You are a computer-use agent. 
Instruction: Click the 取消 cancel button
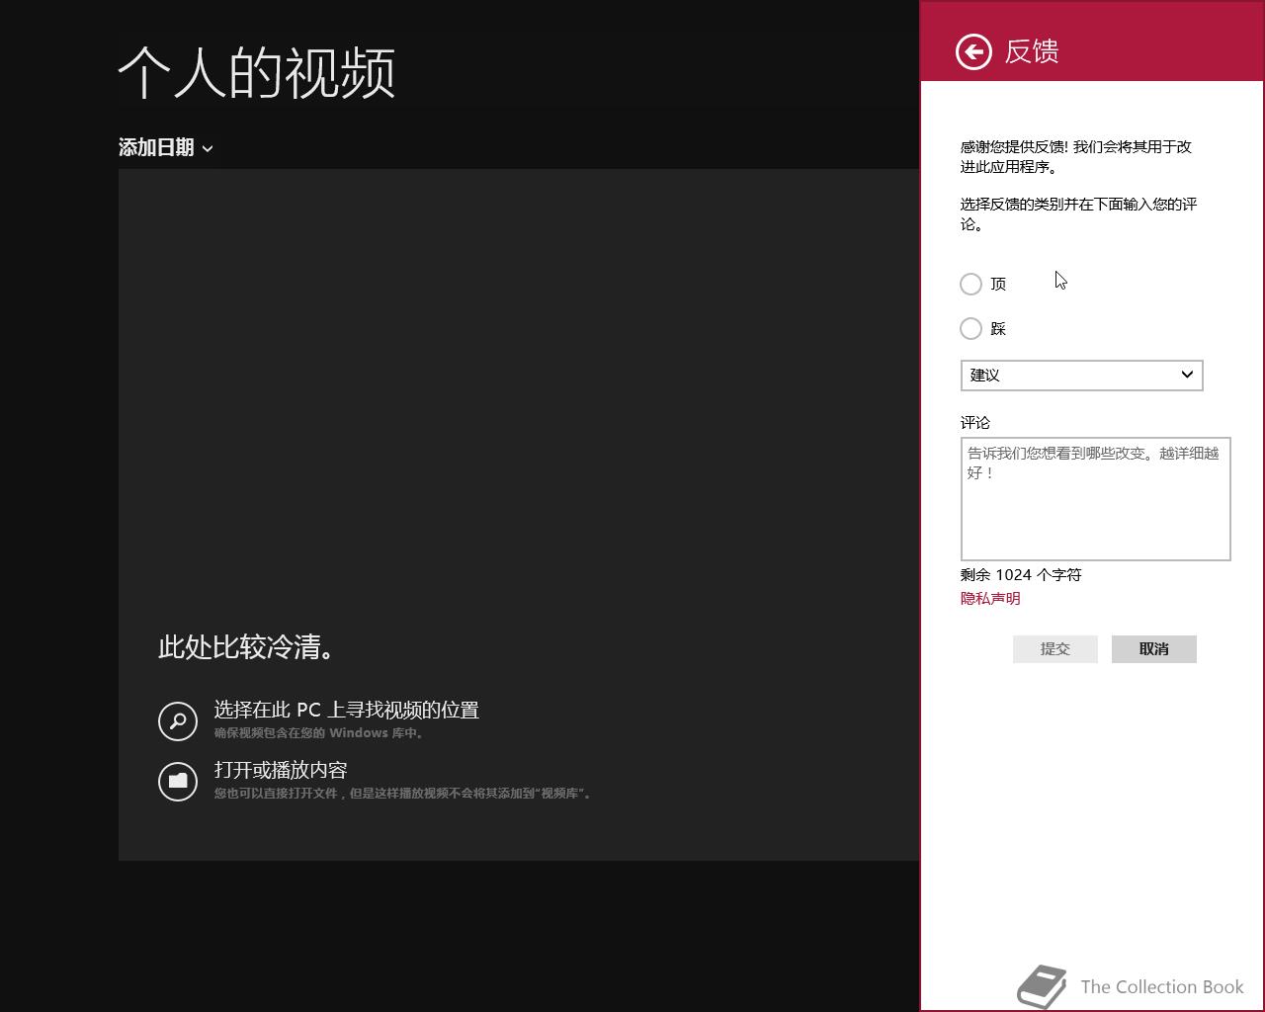click(x=1153, y=649)
